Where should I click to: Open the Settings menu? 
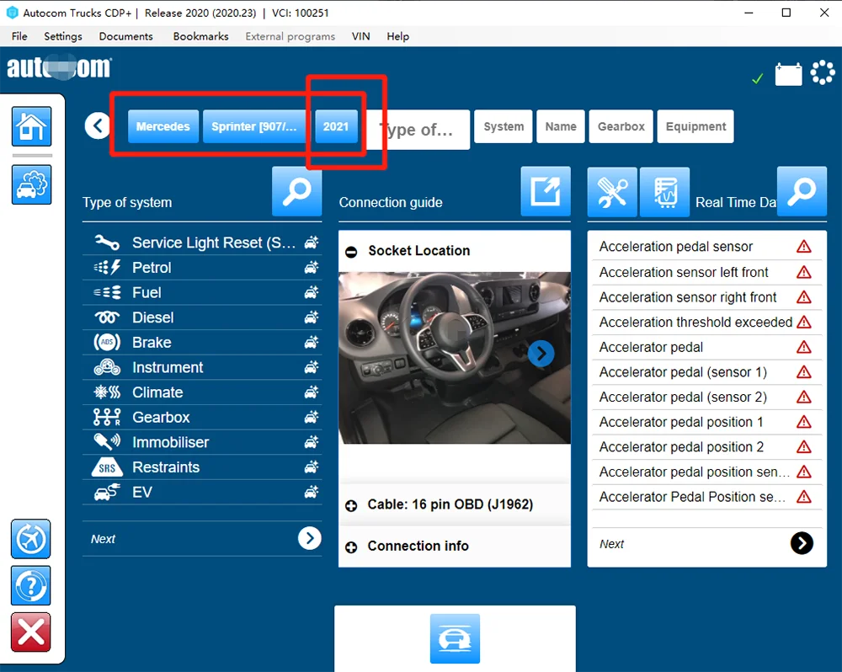(x=63, y=36)
